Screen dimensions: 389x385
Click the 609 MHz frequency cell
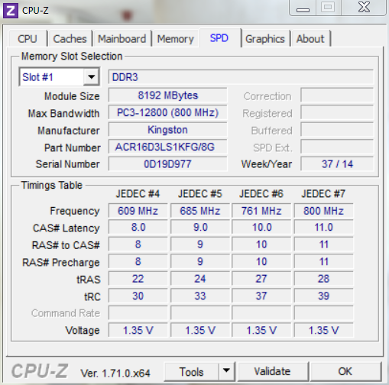pos(138,211)
